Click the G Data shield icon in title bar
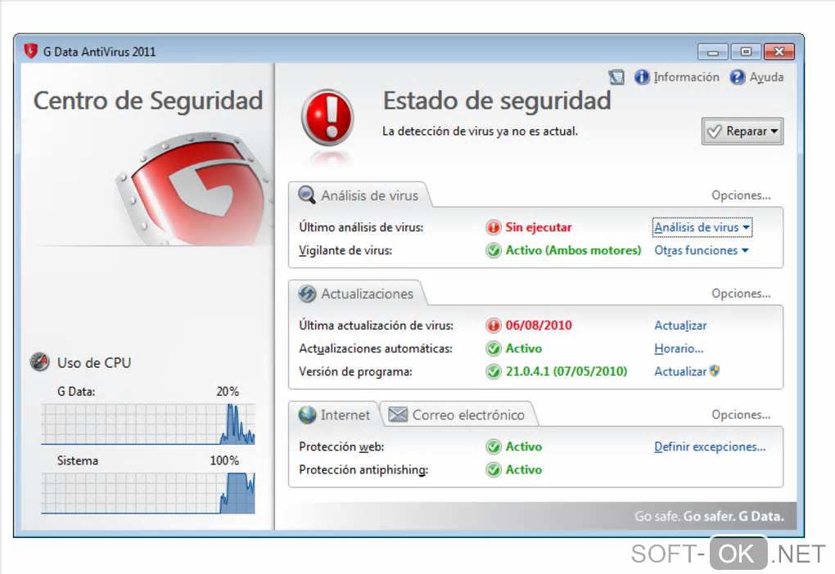The height and width of the screenshot is (574, 835). point(31,51)
